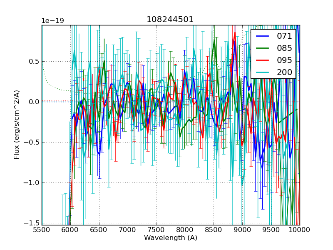Click the 5500 x-axis tick label
333x250 pixels.
42,230
